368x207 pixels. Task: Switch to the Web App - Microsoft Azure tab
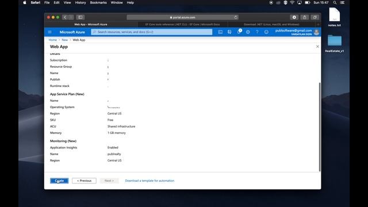pyautogui.click(x=91, y=24)
